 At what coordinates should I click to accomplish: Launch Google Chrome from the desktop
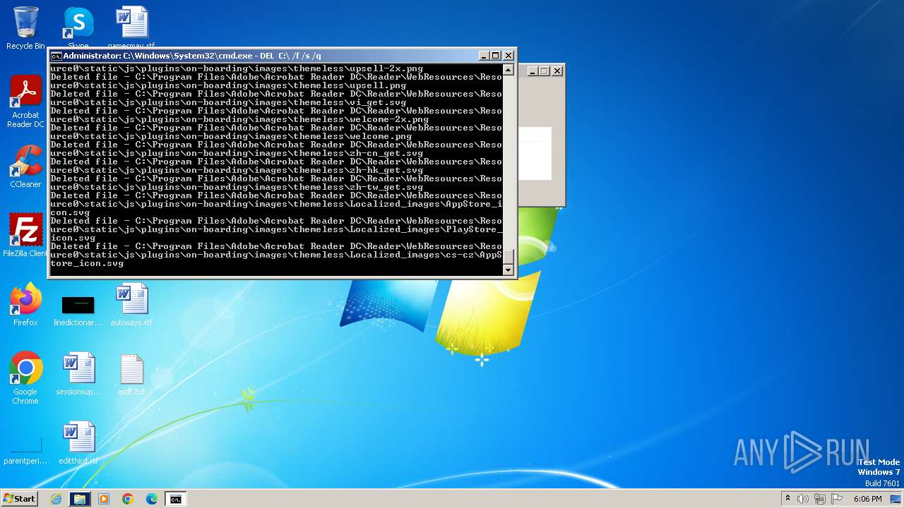[25, 377]
